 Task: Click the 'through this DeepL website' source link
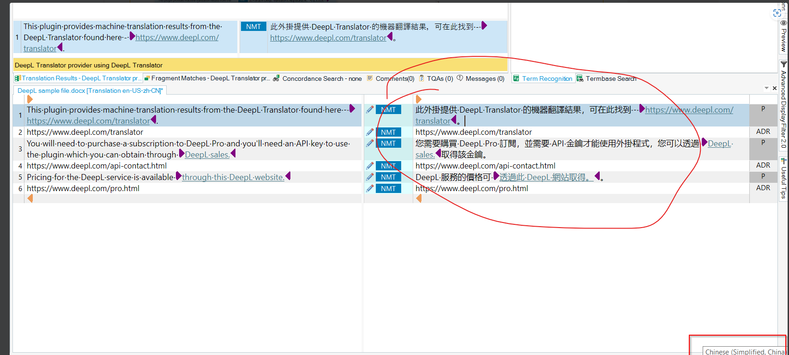click(233, 177)
